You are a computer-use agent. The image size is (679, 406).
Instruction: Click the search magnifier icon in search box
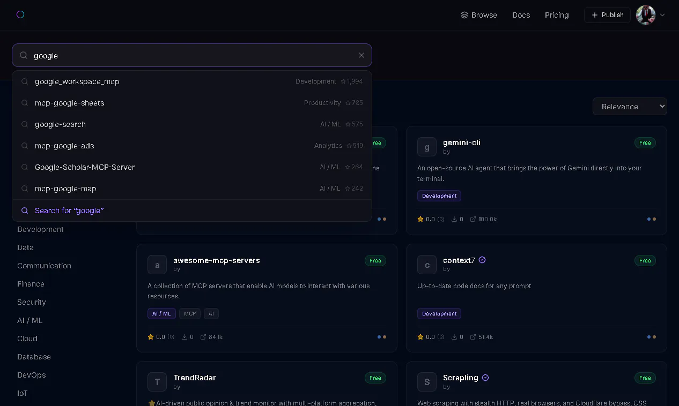[24, 55]
